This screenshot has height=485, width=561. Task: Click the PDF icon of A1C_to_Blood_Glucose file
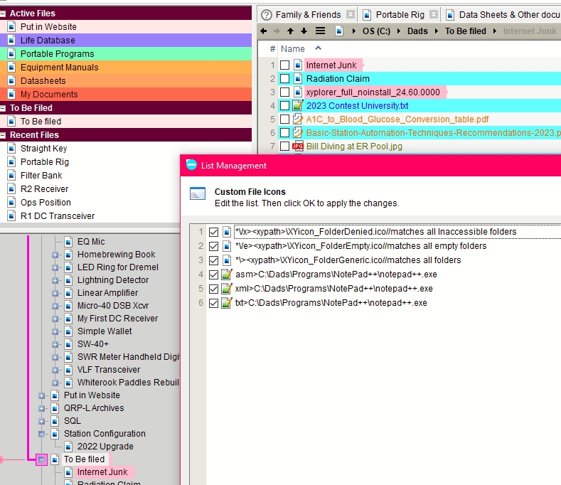tap(298, 119)
